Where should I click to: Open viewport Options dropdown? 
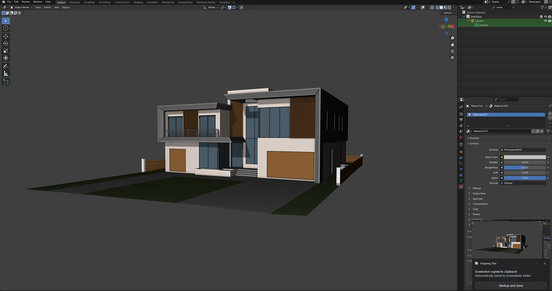(449, 13)
